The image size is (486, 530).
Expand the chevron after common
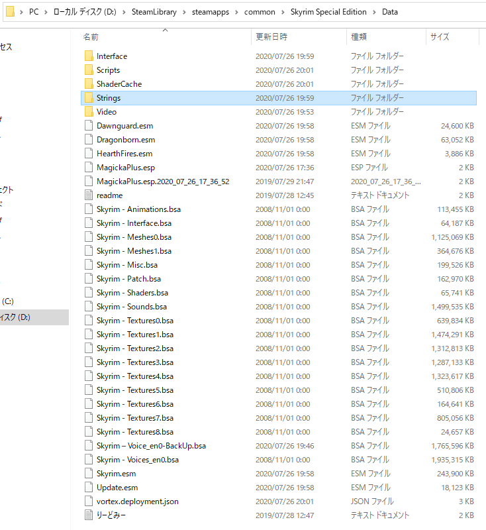(x=283, y=12)
